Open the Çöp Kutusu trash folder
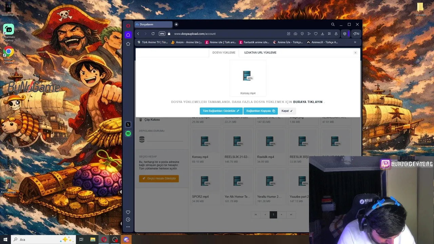Screen dimensions: 434x244 click(149, 120)
